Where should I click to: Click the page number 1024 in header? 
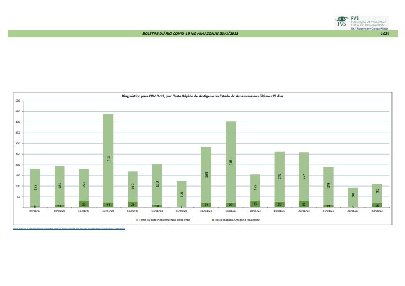[x=385, y=34]
